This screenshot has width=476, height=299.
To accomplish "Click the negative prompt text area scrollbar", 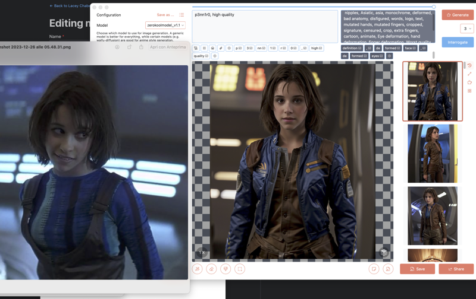I will pos(434,21).
